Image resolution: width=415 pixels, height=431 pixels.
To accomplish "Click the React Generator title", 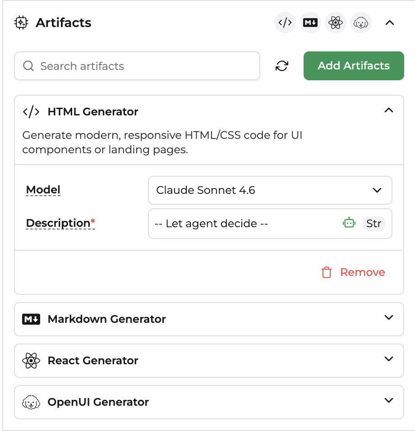I will click(92, 361).
